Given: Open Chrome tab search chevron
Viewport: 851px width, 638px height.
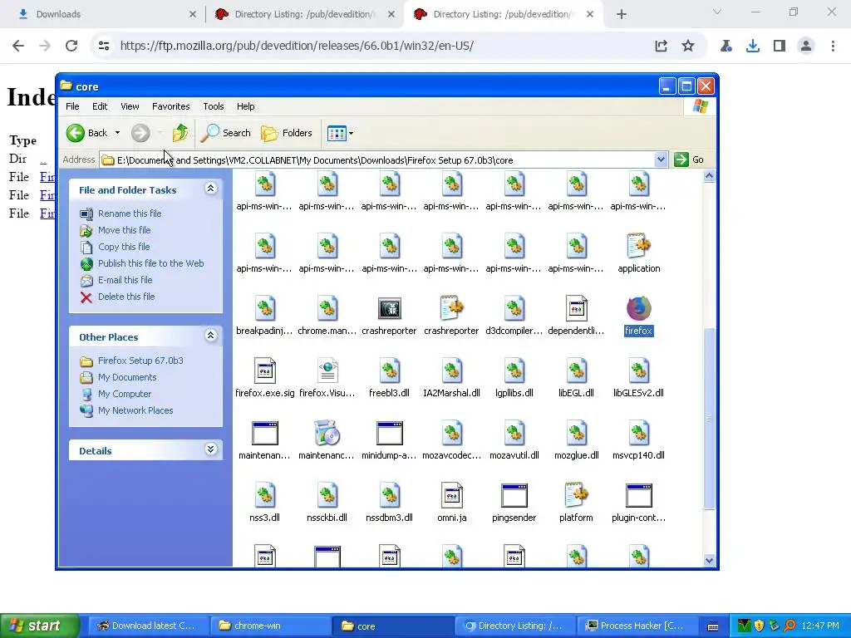Looking at the screenshot, I should [x=717, y=12].
